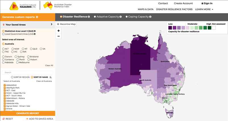Click the Reset refresh icon

point(4,119)
